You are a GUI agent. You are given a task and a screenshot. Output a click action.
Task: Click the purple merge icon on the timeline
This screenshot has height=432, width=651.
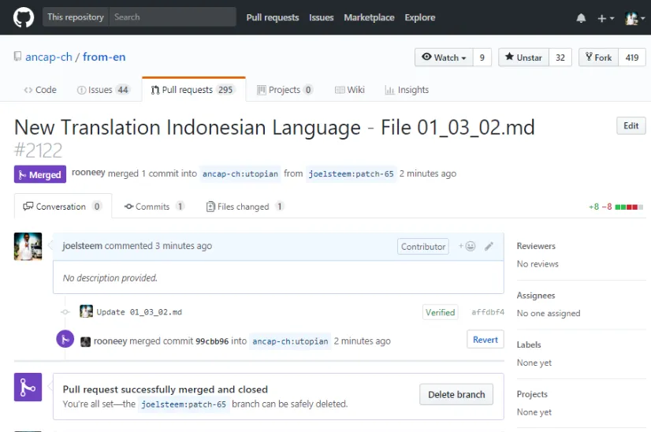tap(65, 339)
